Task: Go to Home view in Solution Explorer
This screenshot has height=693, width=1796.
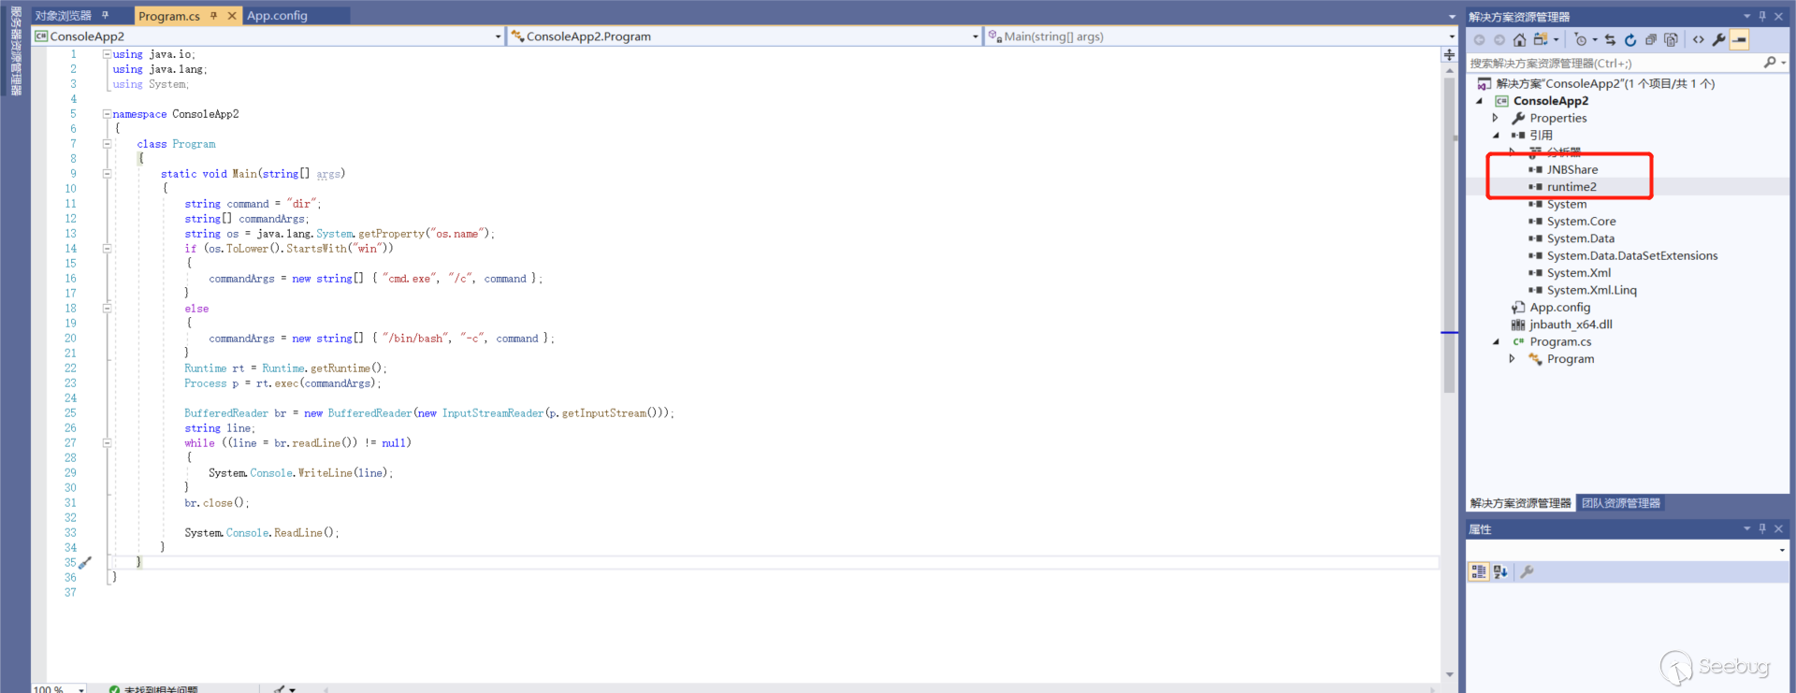Action: (1519, 39)
